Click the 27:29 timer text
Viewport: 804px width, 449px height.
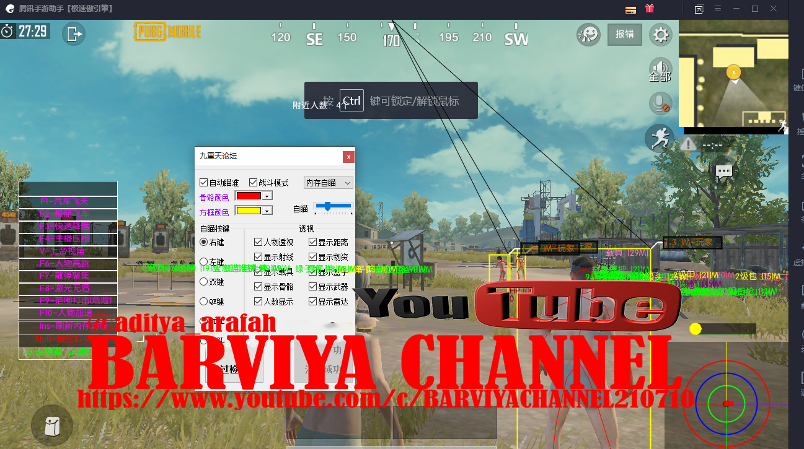click(x=33, y=31)
